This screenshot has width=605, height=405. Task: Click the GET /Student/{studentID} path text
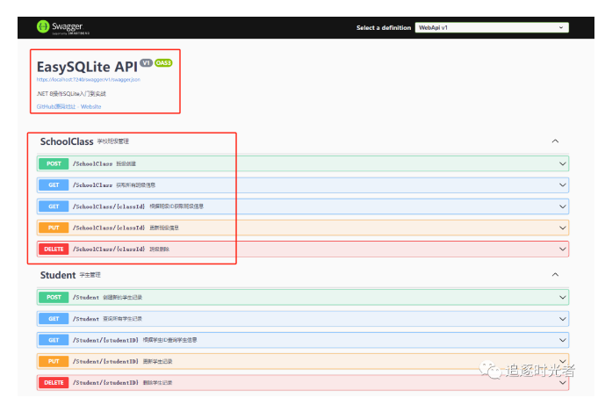coord(105,340)
